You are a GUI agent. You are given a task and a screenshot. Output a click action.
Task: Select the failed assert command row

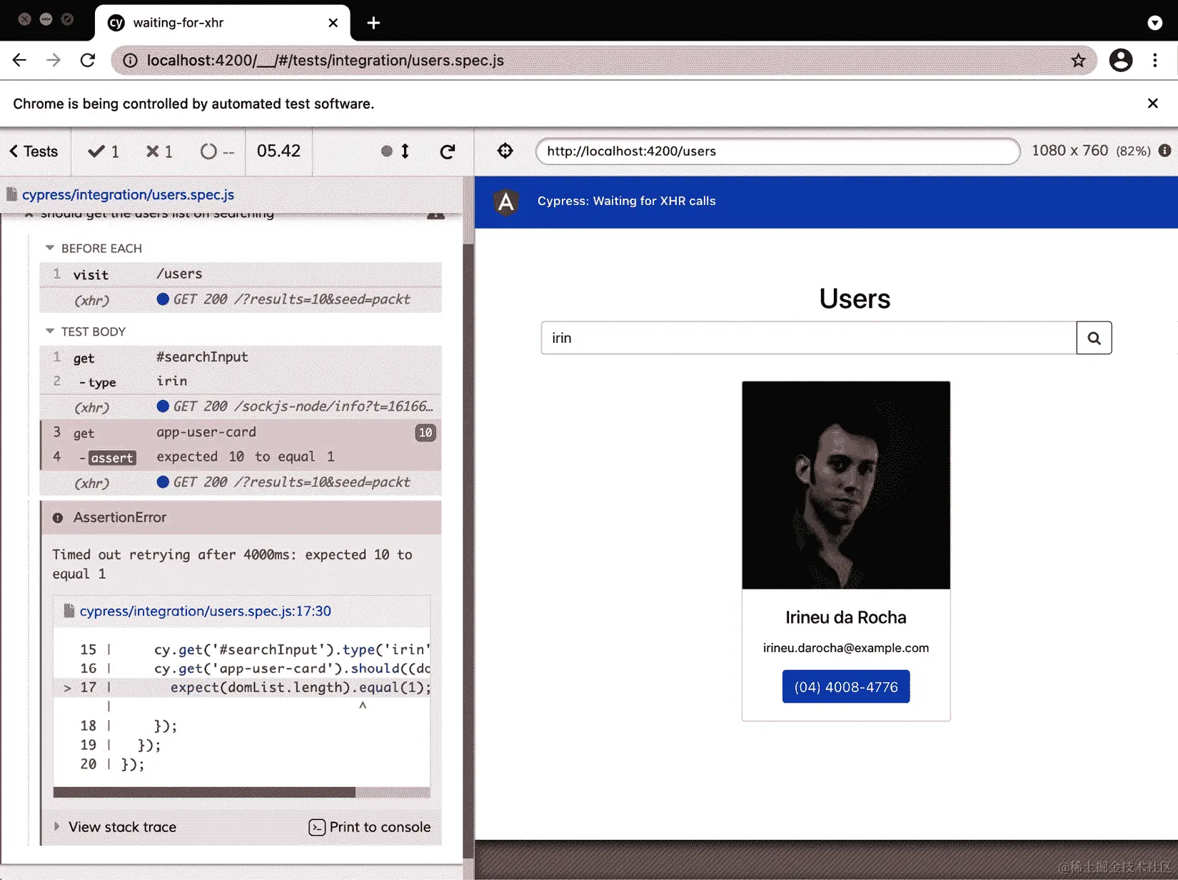point(241,457)
